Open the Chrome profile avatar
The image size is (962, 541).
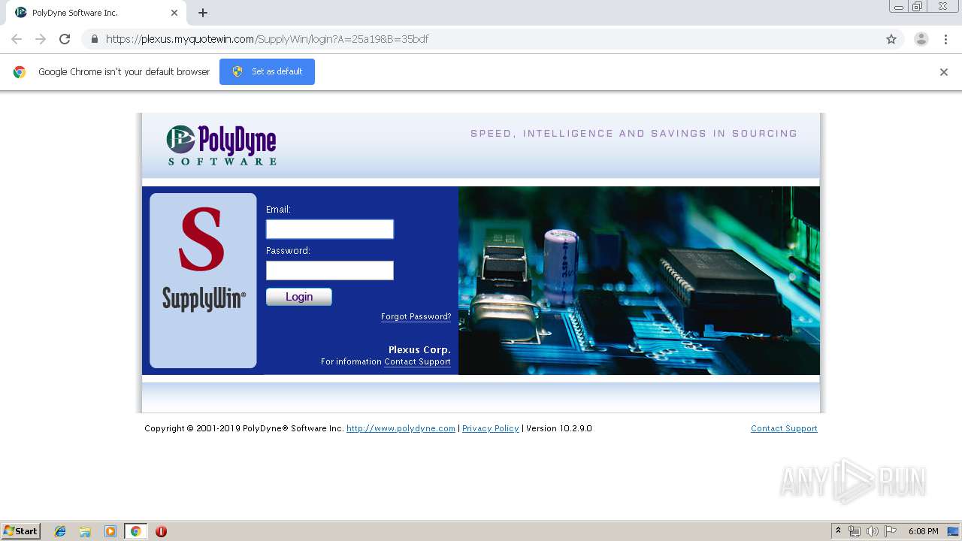(921, 39)
